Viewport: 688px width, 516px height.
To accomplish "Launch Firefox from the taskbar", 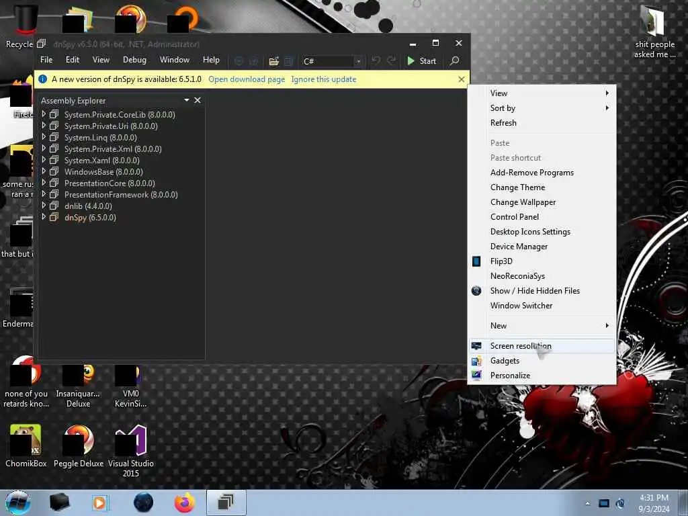I will point(185,503).
